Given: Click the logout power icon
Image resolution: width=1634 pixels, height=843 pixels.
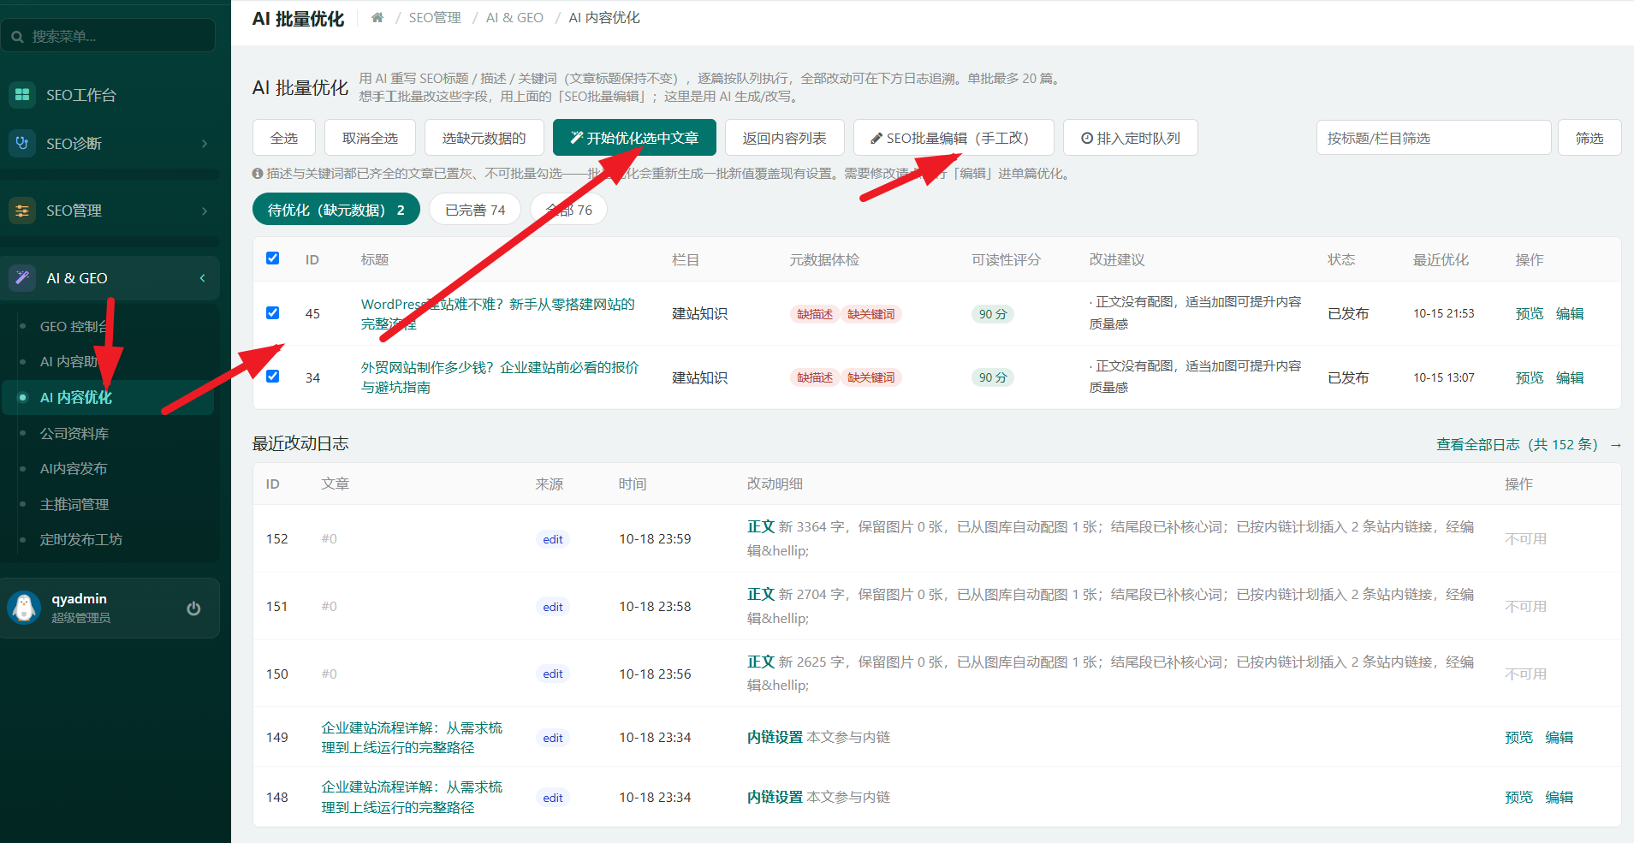Looking at the screenshot, I should (193, 608).
